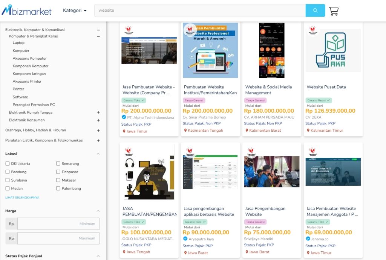Image resolution: width=386 pixels, height=260 pixels.
Task: Click the verified badge beside PT. Alpha Tech Indonesiana
Action: click(124, 117)
